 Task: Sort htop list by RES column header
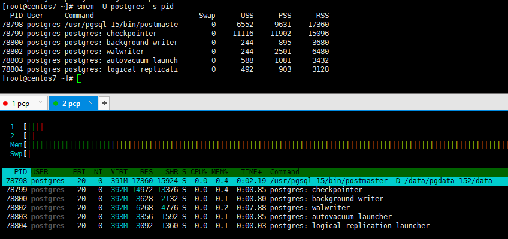(x=146, y=172)
